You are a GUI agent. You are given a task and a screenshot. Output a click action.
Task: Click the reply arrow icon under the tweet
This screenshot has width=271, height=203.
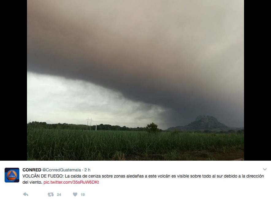pos(25,194)
